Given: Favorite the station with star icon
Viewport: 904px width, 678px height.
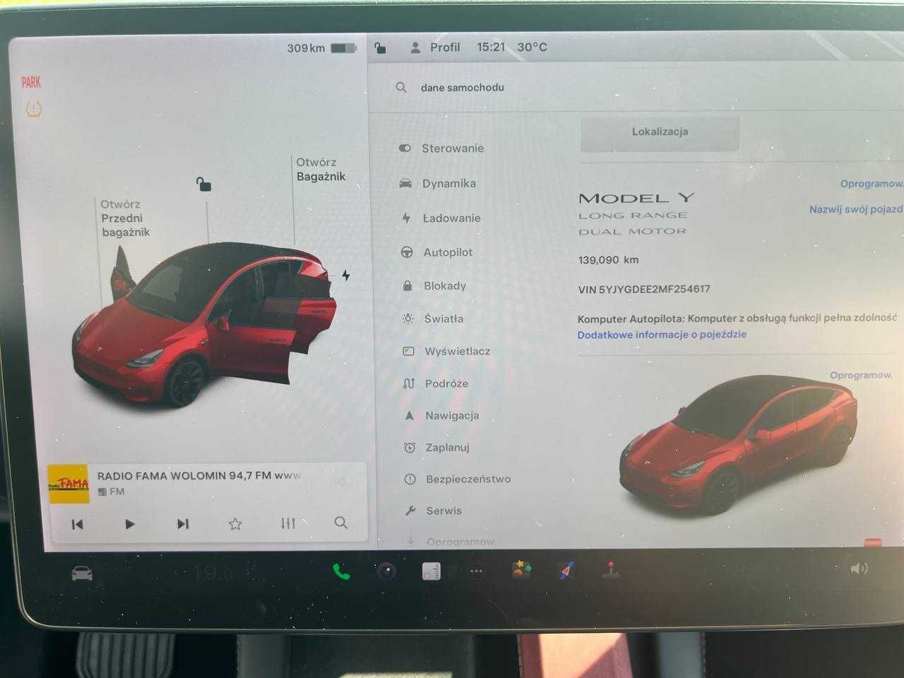Looking at the screenshot, I should pyautogui.click(x=235, y=523).
